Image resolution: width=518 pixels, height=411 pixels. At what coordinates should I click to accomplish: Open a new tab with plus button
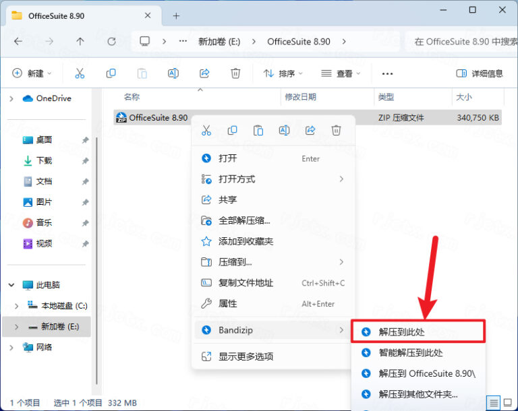coord(176,15)
